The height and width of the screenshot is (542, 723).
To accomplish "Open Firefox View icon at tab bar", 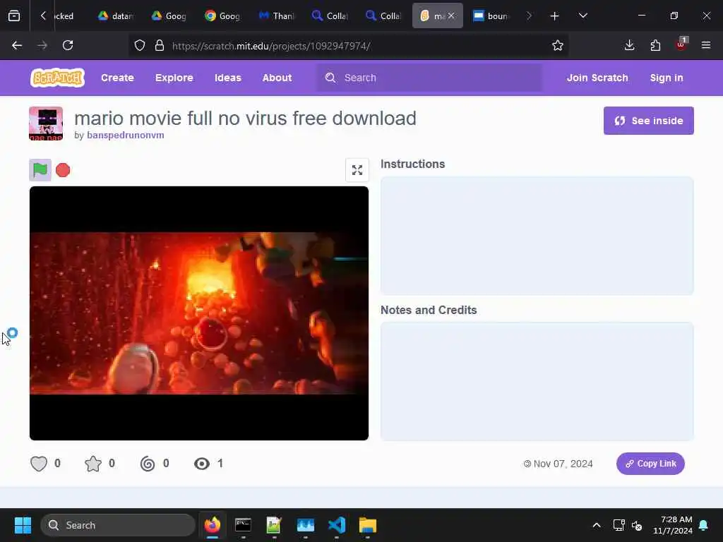I will [14, 16].
